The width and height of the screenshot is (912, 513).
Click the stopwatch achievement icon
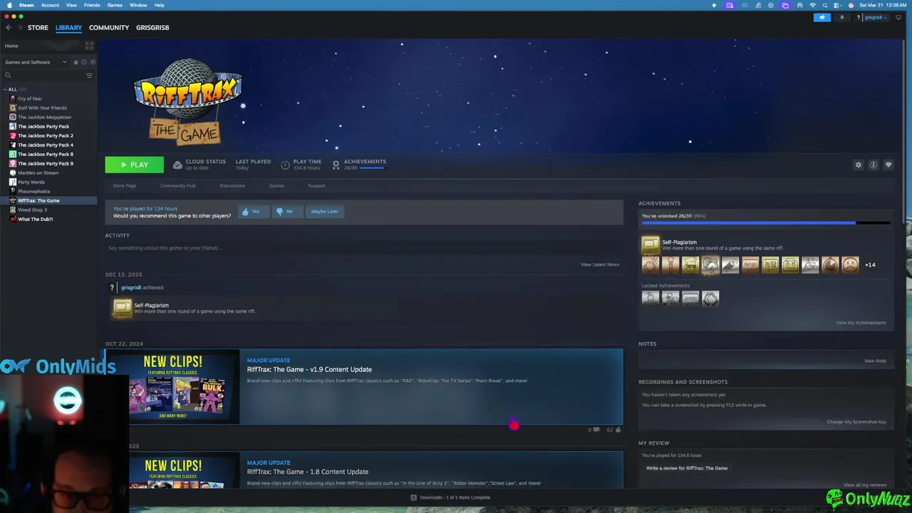[830, 265]
